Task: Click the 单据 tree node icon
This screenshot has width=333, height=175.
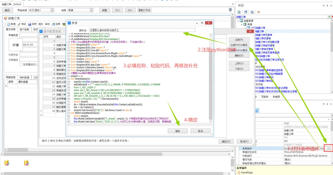Action: click(245, 24)
